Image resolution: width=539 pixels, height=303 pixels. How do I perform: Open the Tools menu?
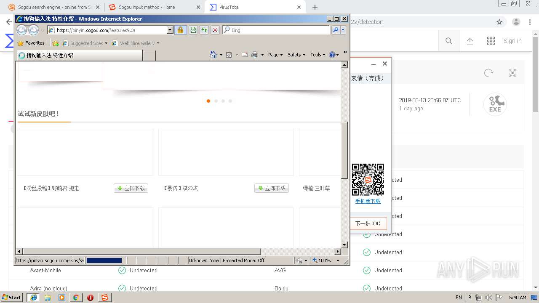[318, 55]
